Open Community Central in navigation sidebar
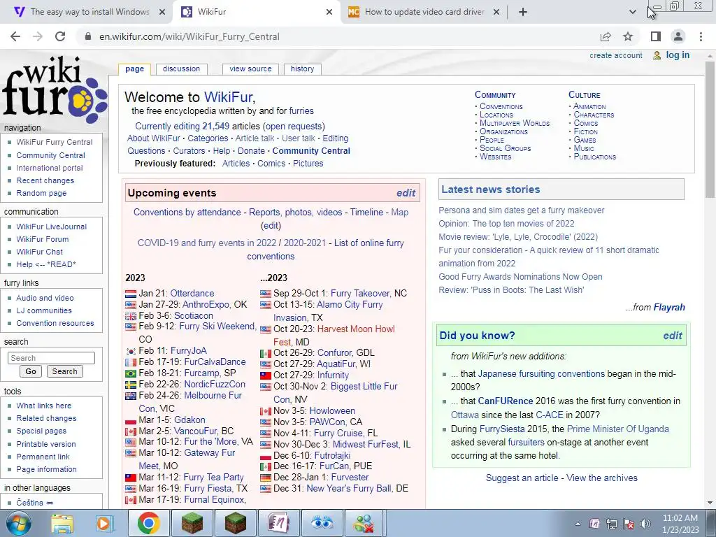The width and height of the screenshot is (716, 537). tap(50, 155)
